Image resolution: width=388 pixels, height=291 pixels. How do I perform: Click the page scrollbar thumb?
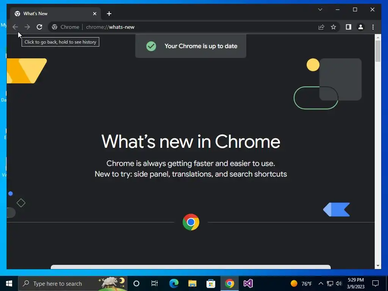point(378,51)
